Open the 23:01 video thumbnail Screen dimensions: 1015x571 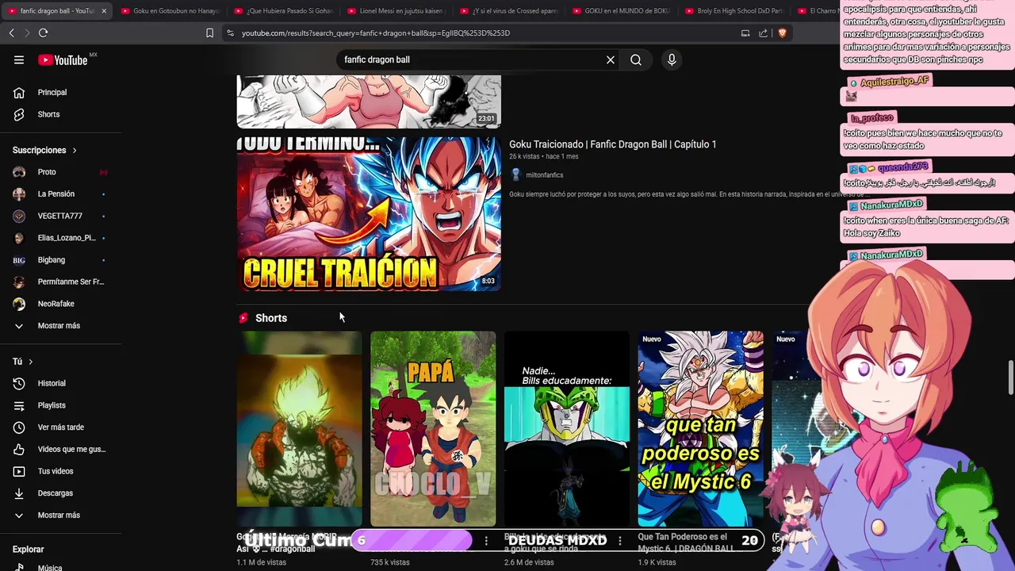point(369,102)
